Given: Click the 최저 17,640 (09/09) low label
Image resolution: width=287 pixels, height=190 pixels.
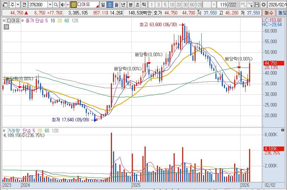Looking at the screenshot, I should [x=71, y=120].
